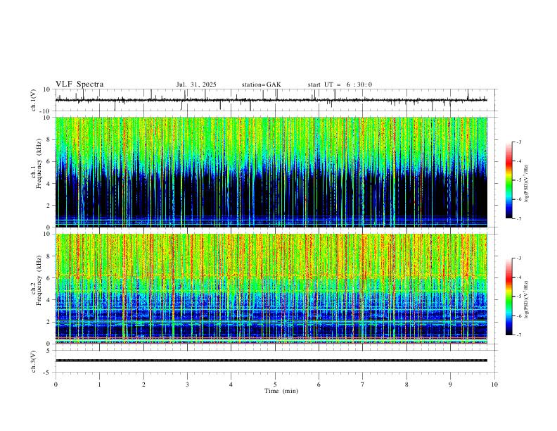This screenshot has width=557, height=431.
Task: Click the ch.3(V) axis "5" tick label
Action: point(49,350)
